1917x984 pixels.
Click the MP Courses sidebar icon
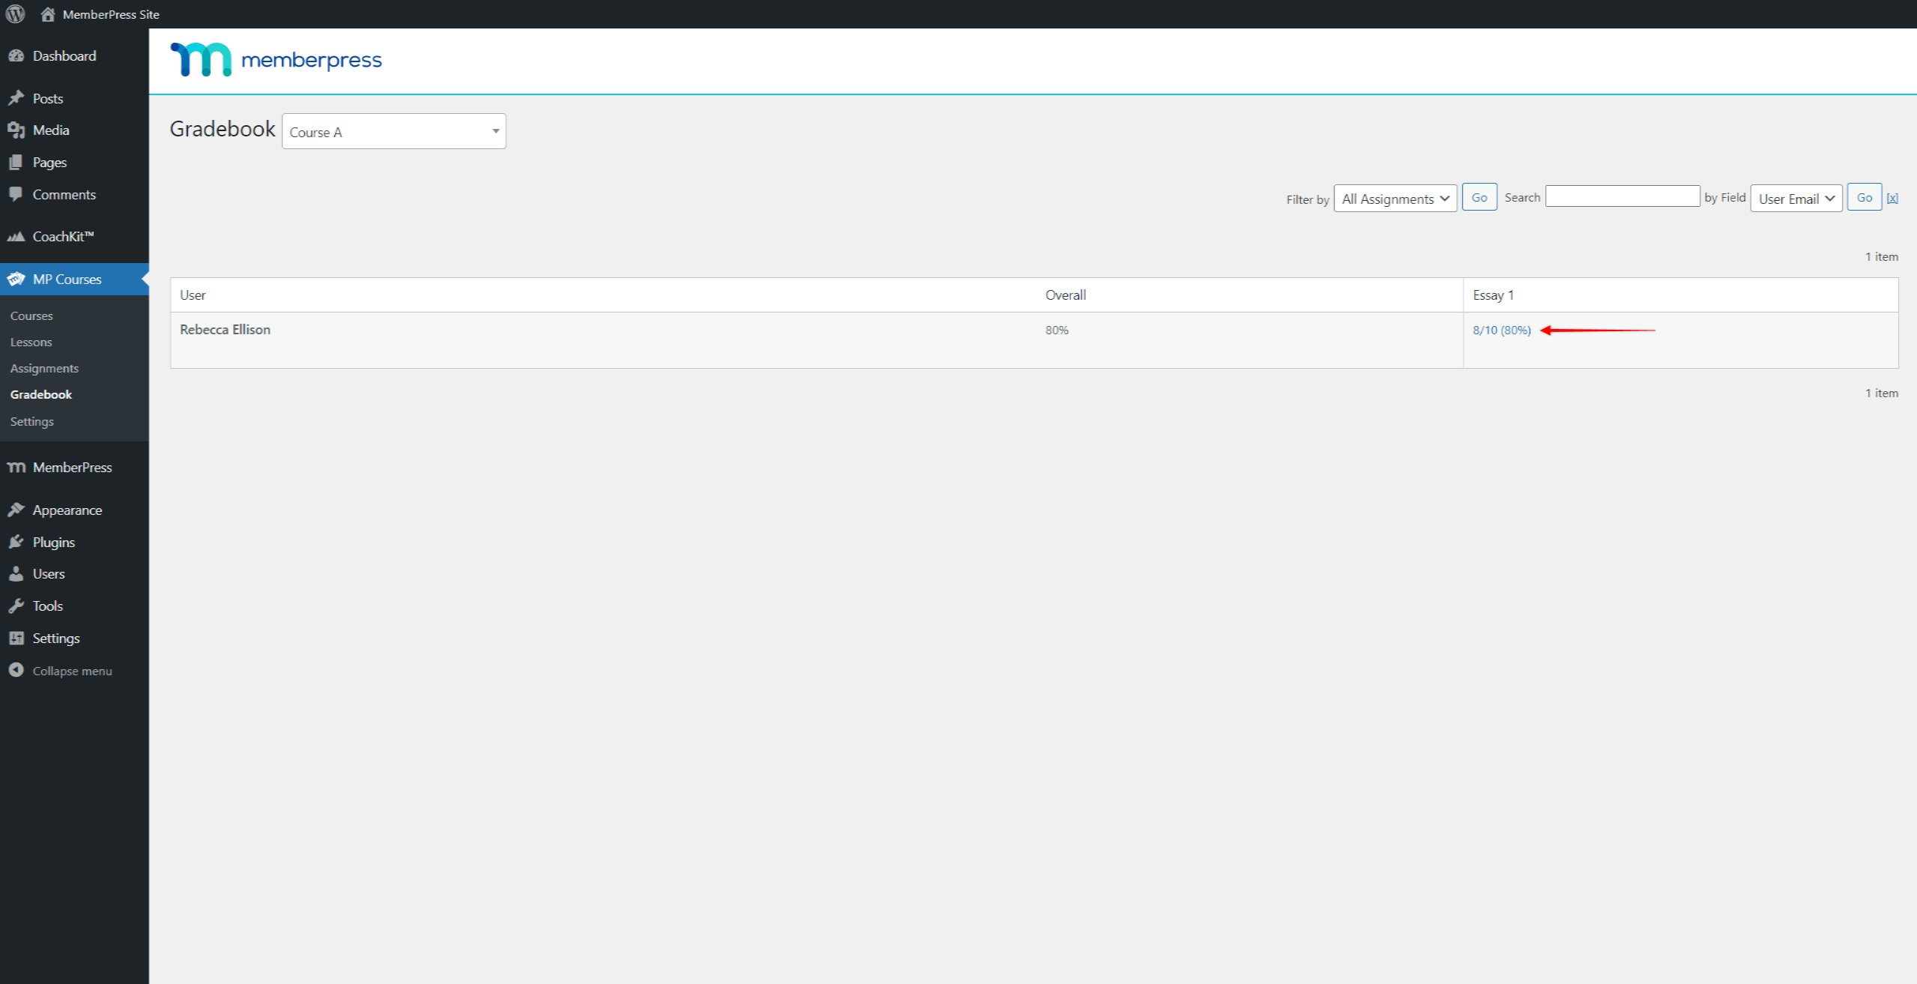point(17,279)
